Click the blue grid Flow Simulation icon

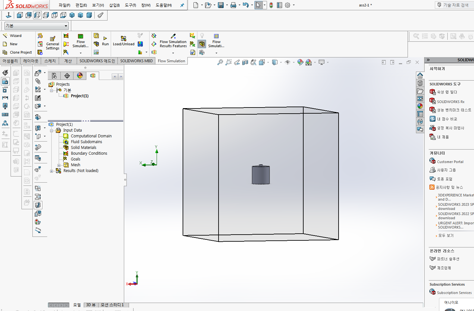pos(216,36)
